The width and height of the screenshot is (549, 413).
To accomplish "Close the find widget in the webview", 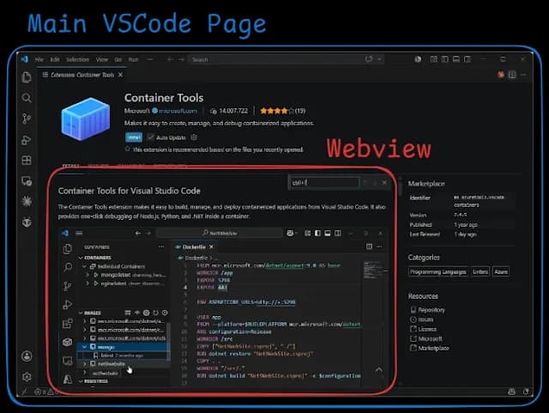I will [x=384, y=183].
